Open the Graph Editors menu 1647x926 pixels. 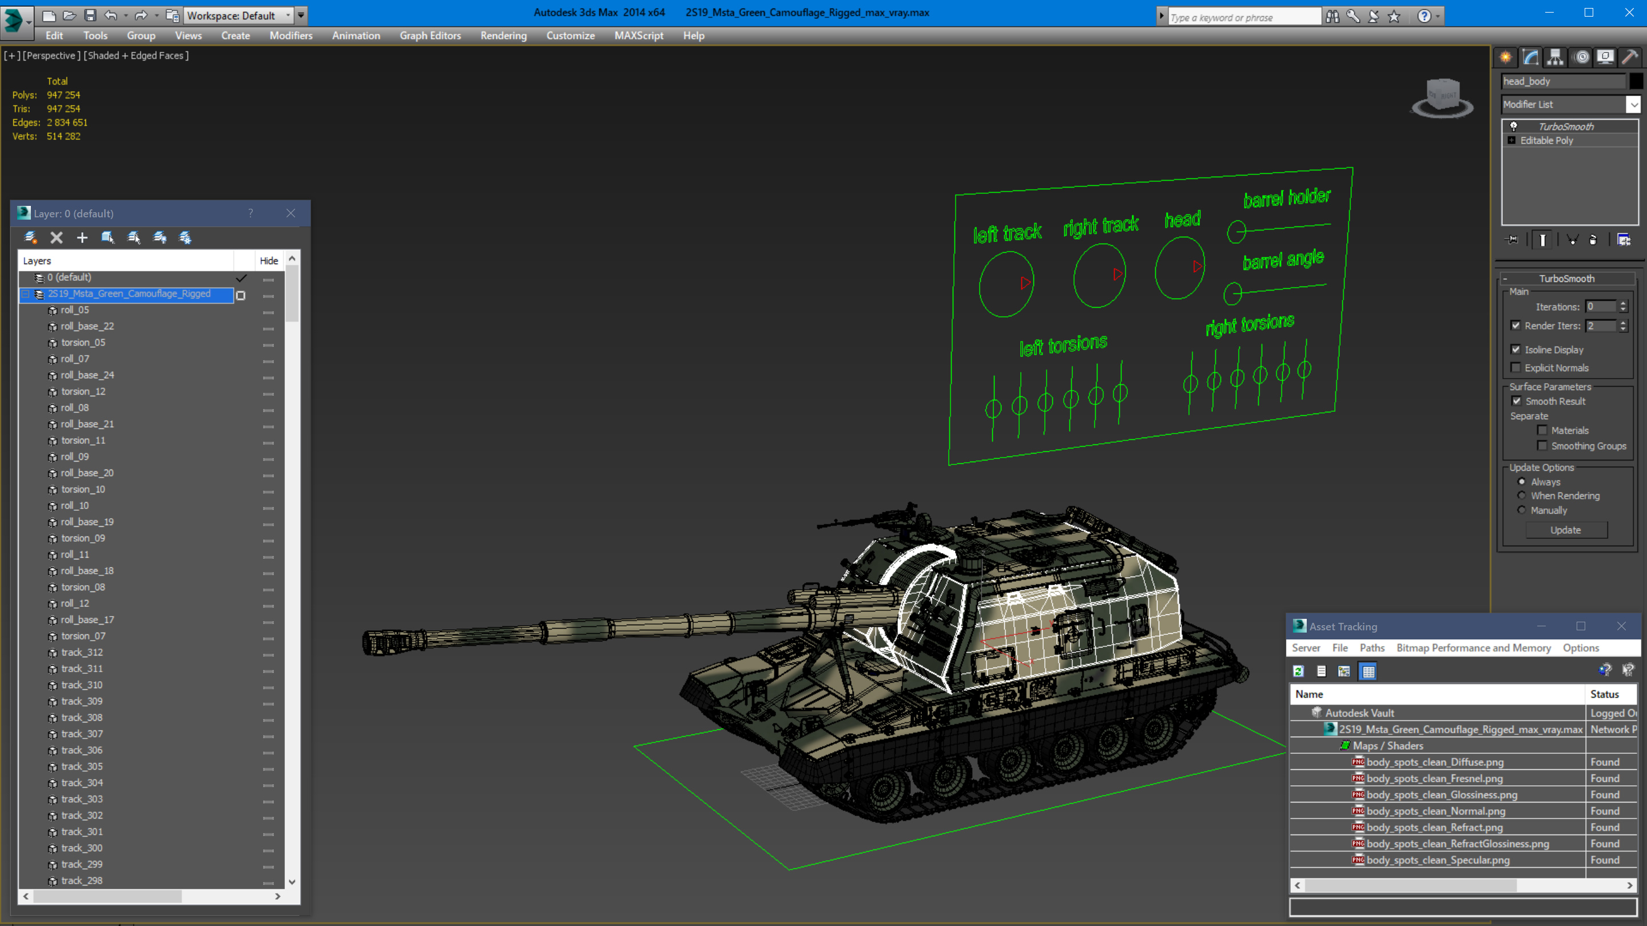pos(430,36)
